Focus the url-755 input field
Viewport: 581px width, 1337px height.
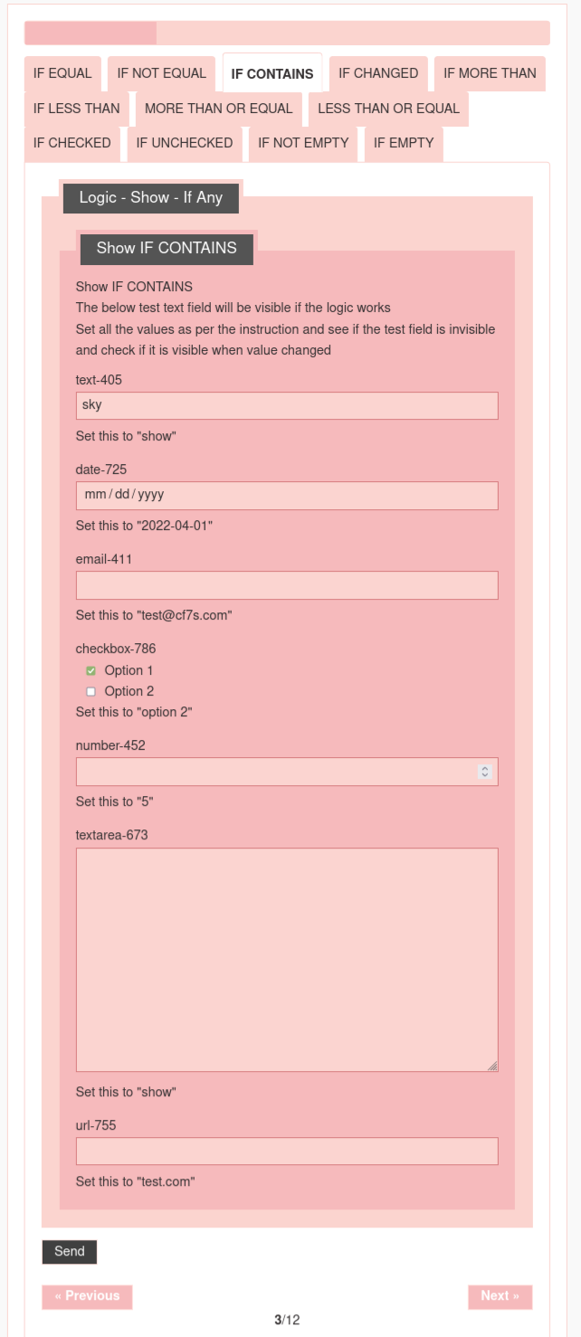[x=287, y=1152]
